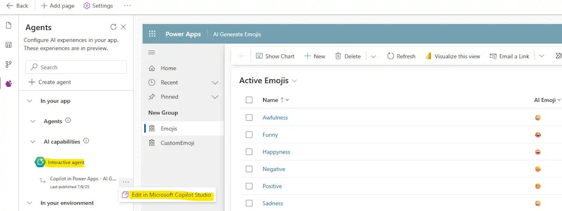Open the Happyness record link
The image size is (562, 211).
click(276, 152)
